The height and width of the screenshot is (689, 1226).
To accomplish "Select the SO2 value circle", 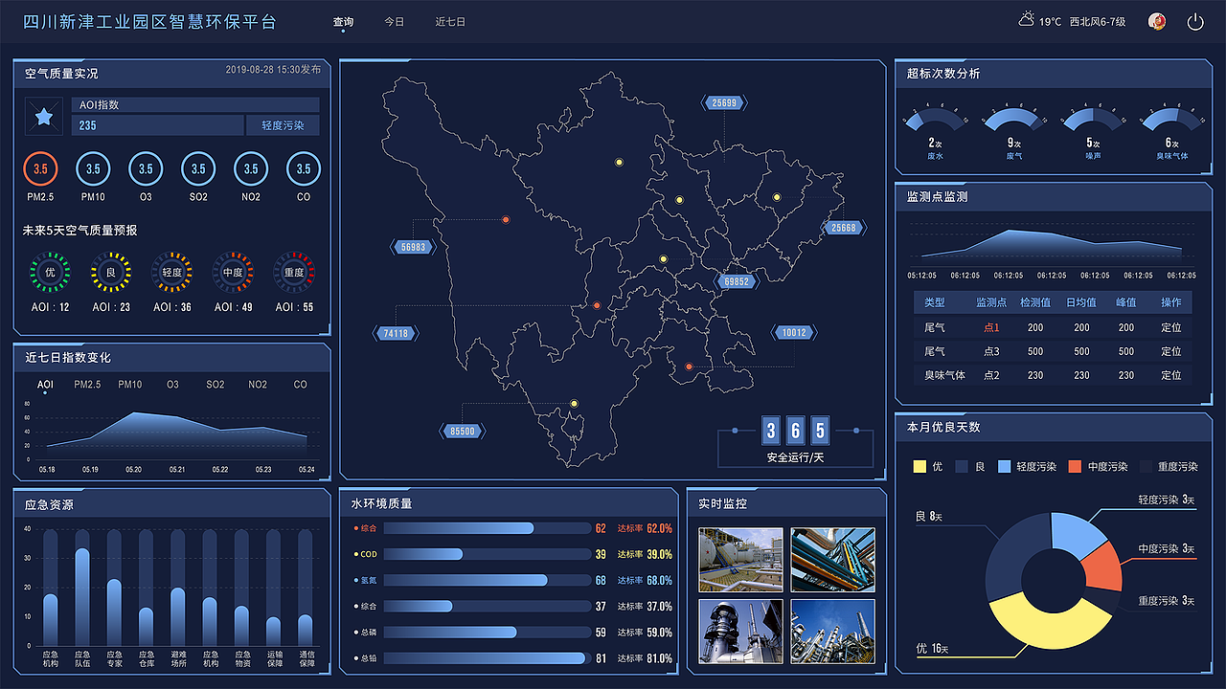I will [198, 169].
